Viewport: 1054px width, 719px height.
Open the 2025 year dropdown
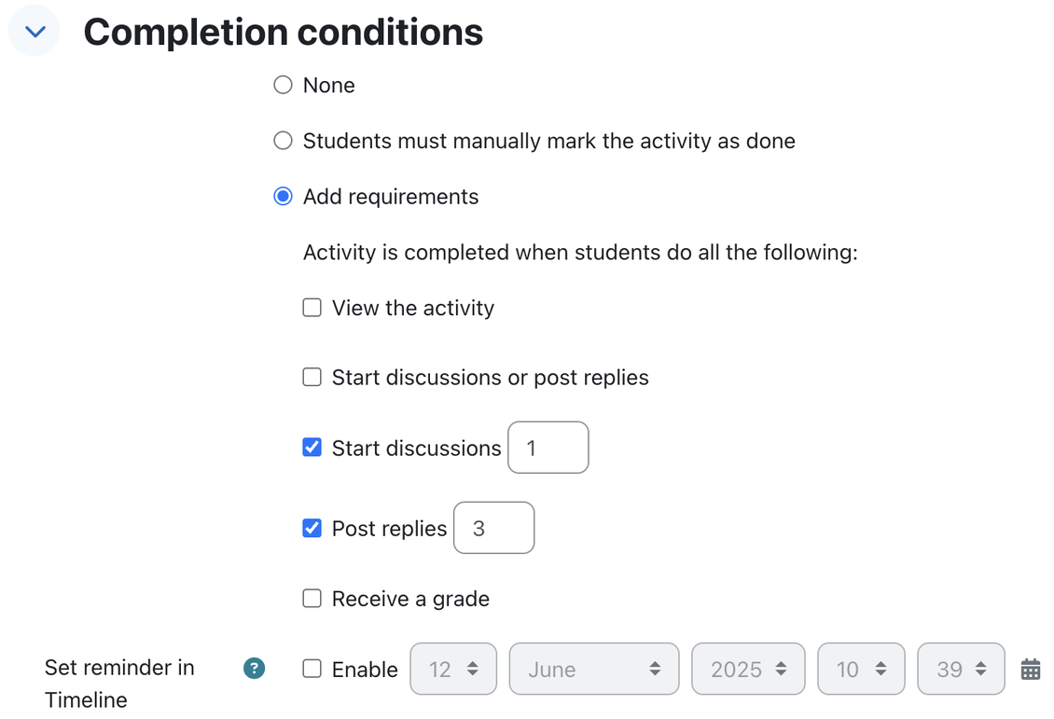click(748, 669)
